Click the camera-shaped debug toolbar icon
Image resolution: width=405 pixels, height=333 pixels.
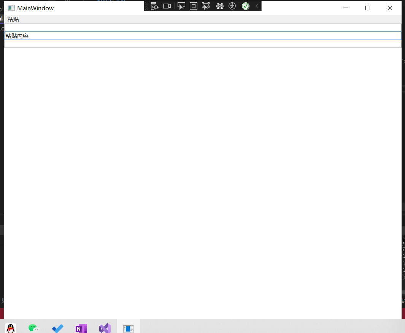tap(167, 6)
